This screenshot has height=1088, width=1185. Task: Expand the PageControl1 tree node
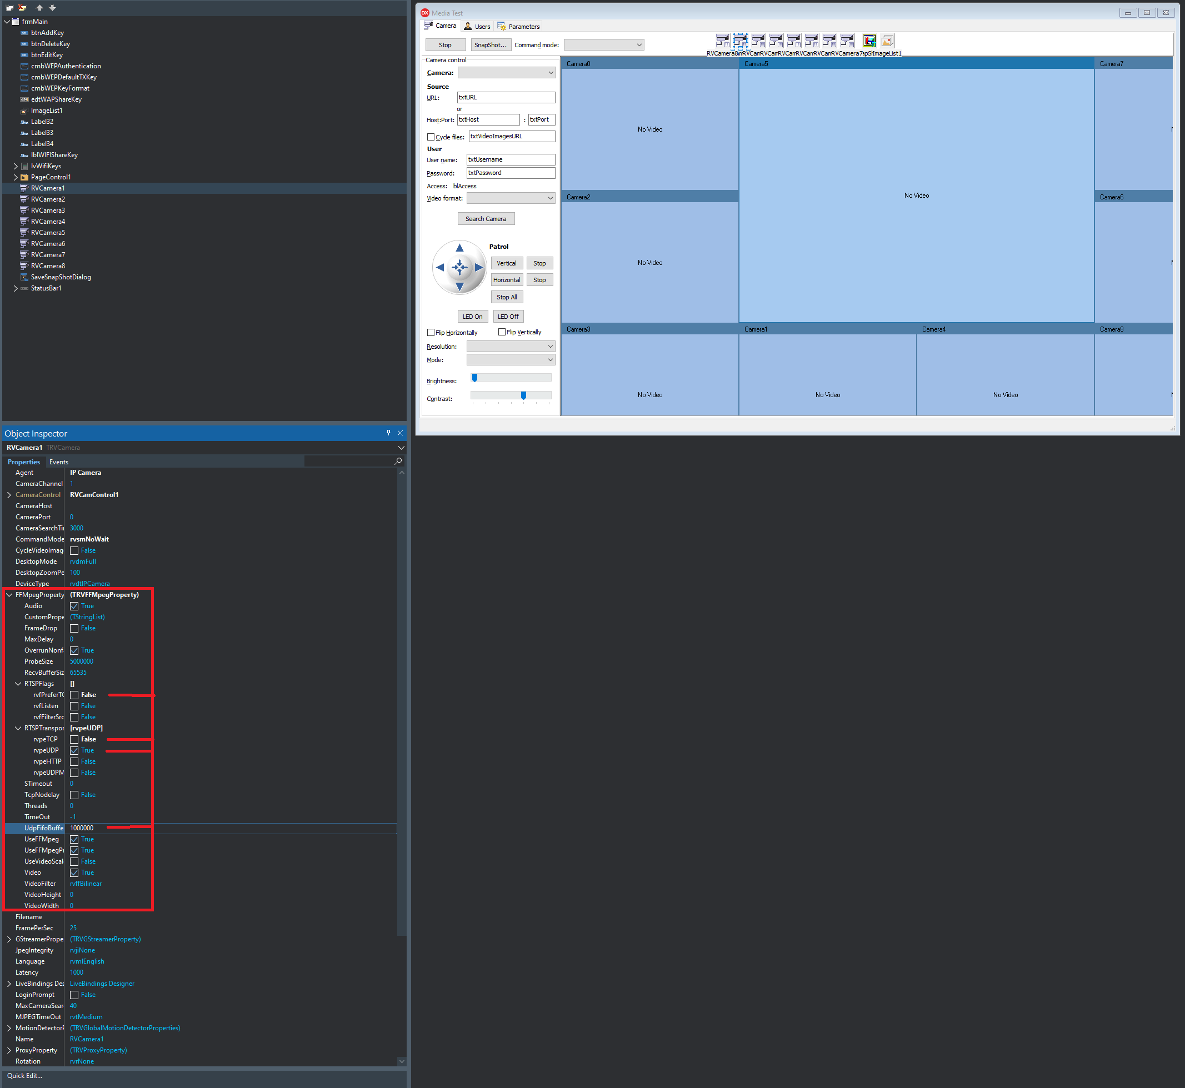click(16, 177)
